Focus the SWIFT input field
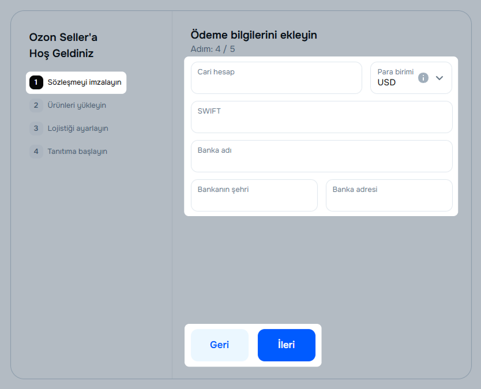Screen dimensions: 481x389 pyautogui.click(x=321, y=117)
